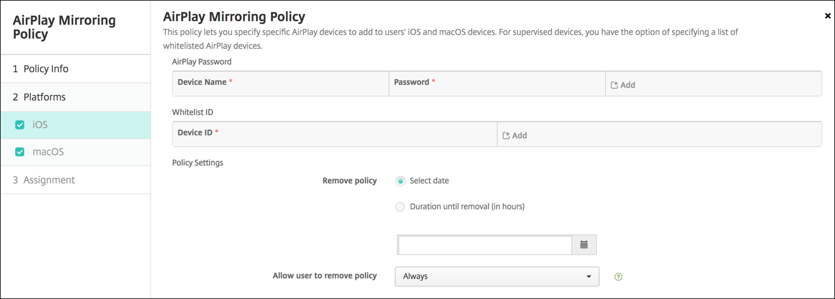Select Duration until removal radio button
The width and height of the screenshot is (835, 299).
click(x=401, y=206)
